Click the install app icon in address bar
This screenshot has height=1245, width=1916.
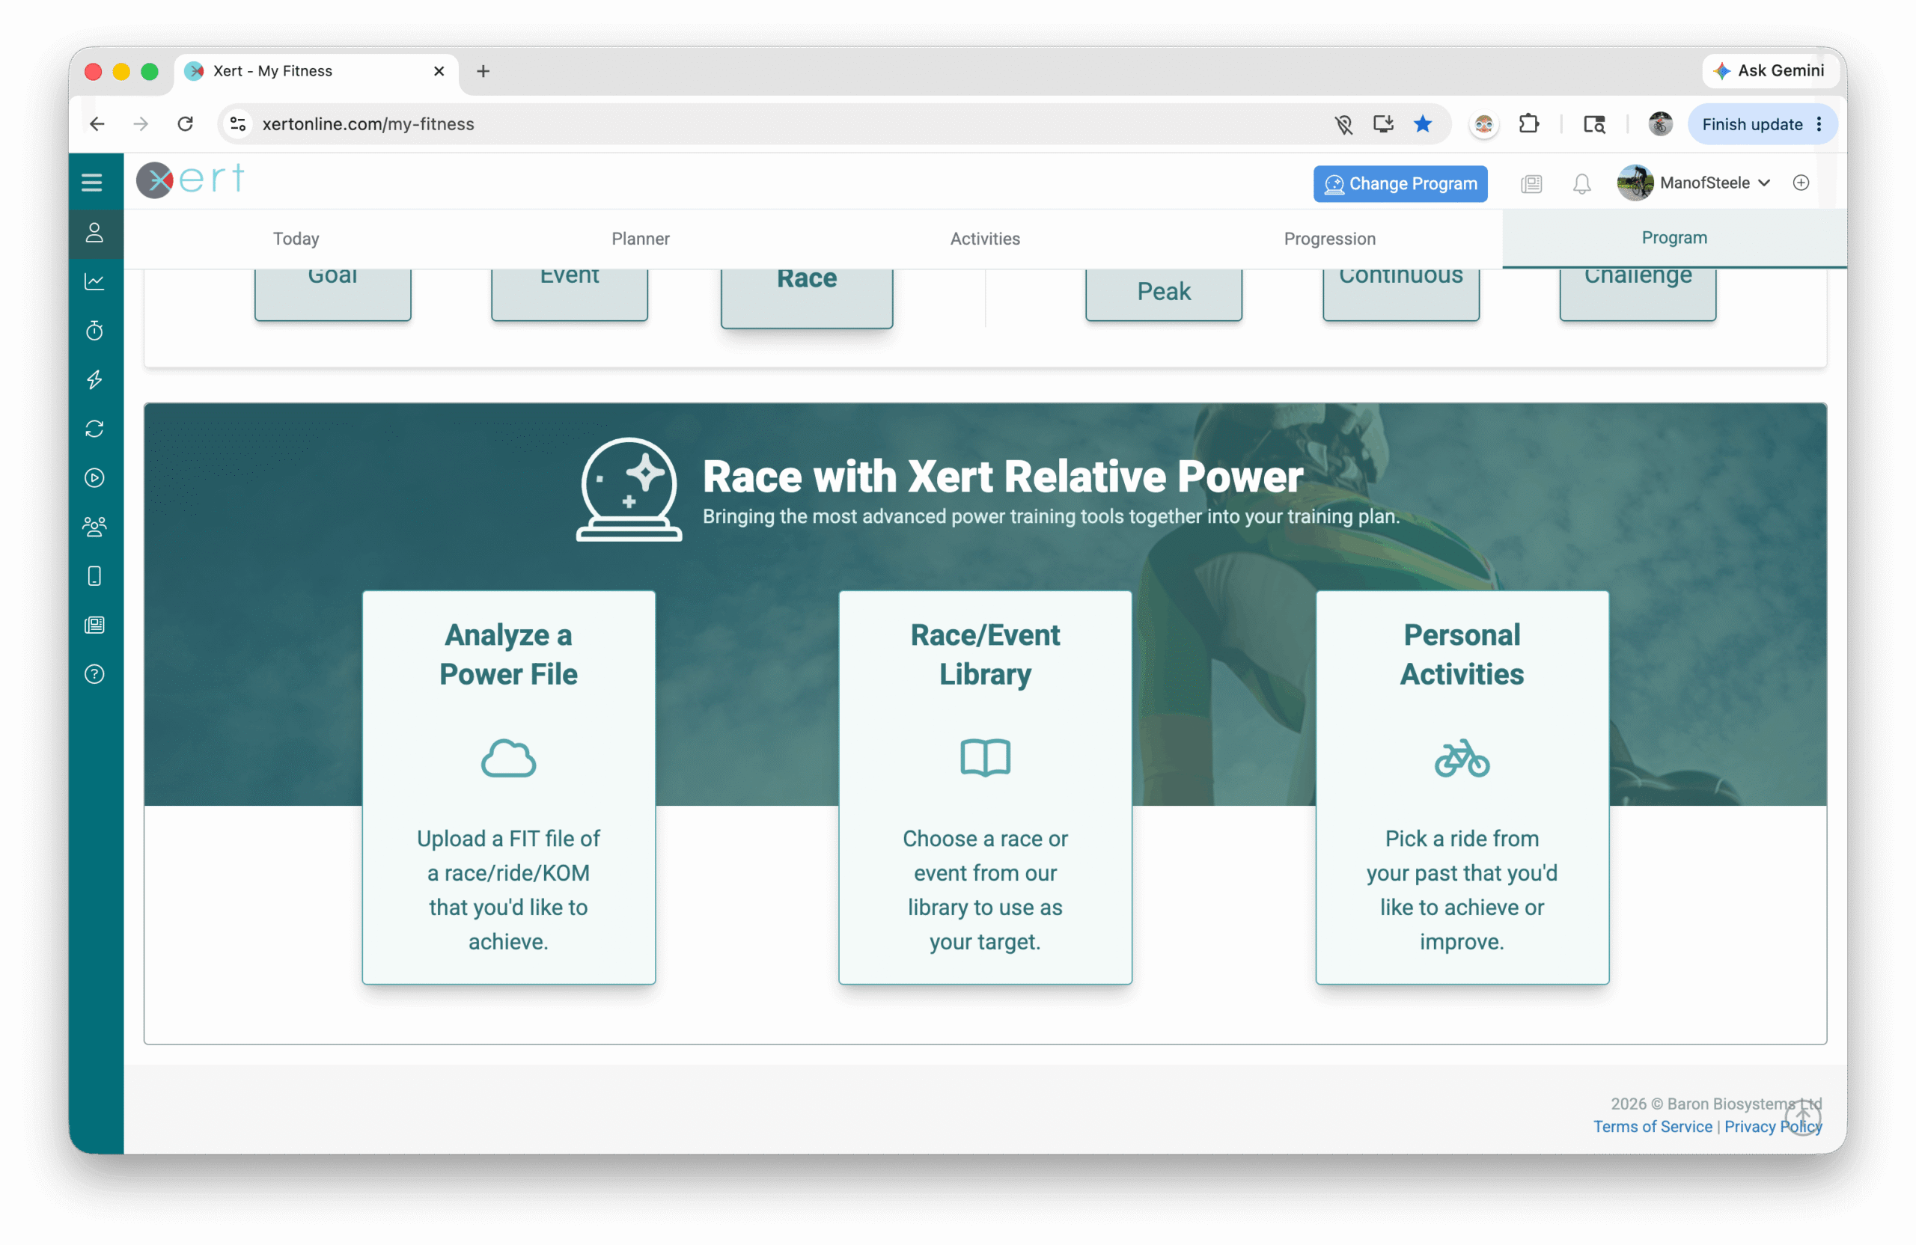1383,124
